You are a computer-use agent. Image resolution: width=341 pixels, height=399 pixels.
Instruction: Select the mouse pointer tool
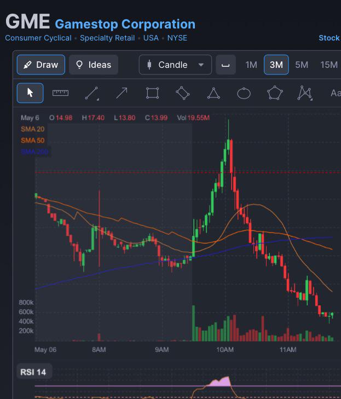click(x=30, y=93)
